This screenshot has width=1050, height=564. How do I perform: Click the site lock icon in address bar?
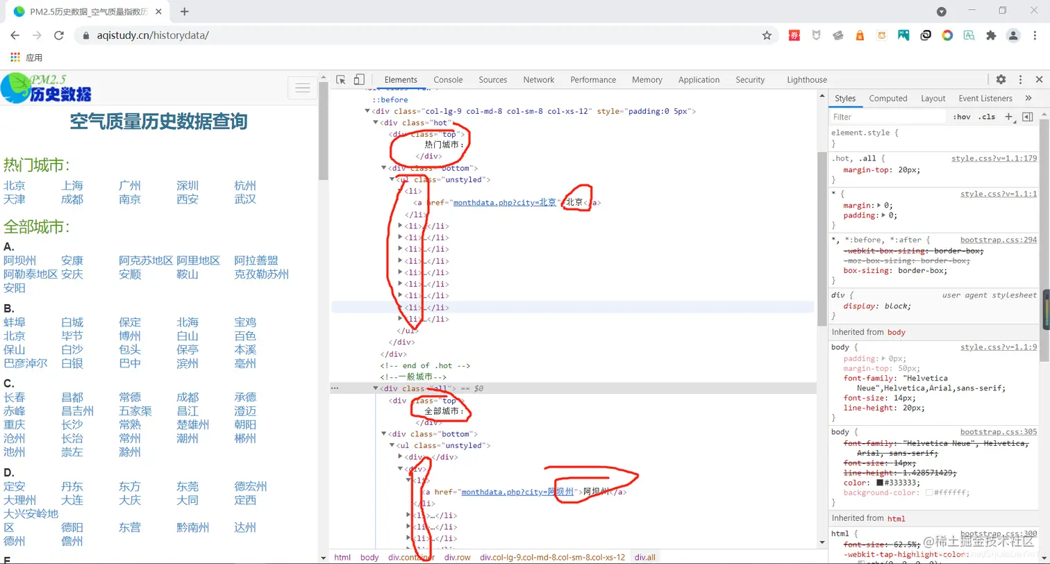86,35
